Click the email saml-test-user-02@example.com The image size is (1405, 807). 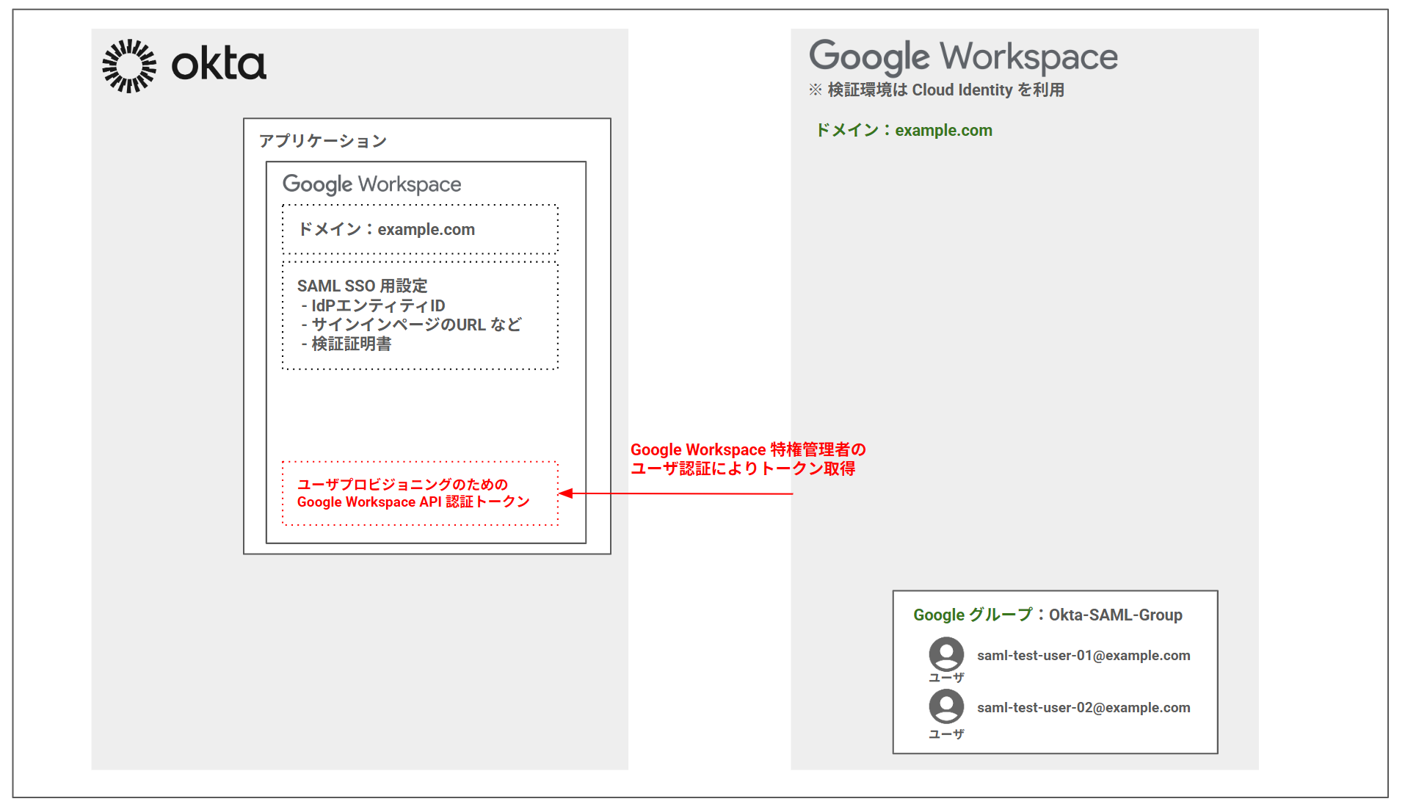coord(1083,707)
